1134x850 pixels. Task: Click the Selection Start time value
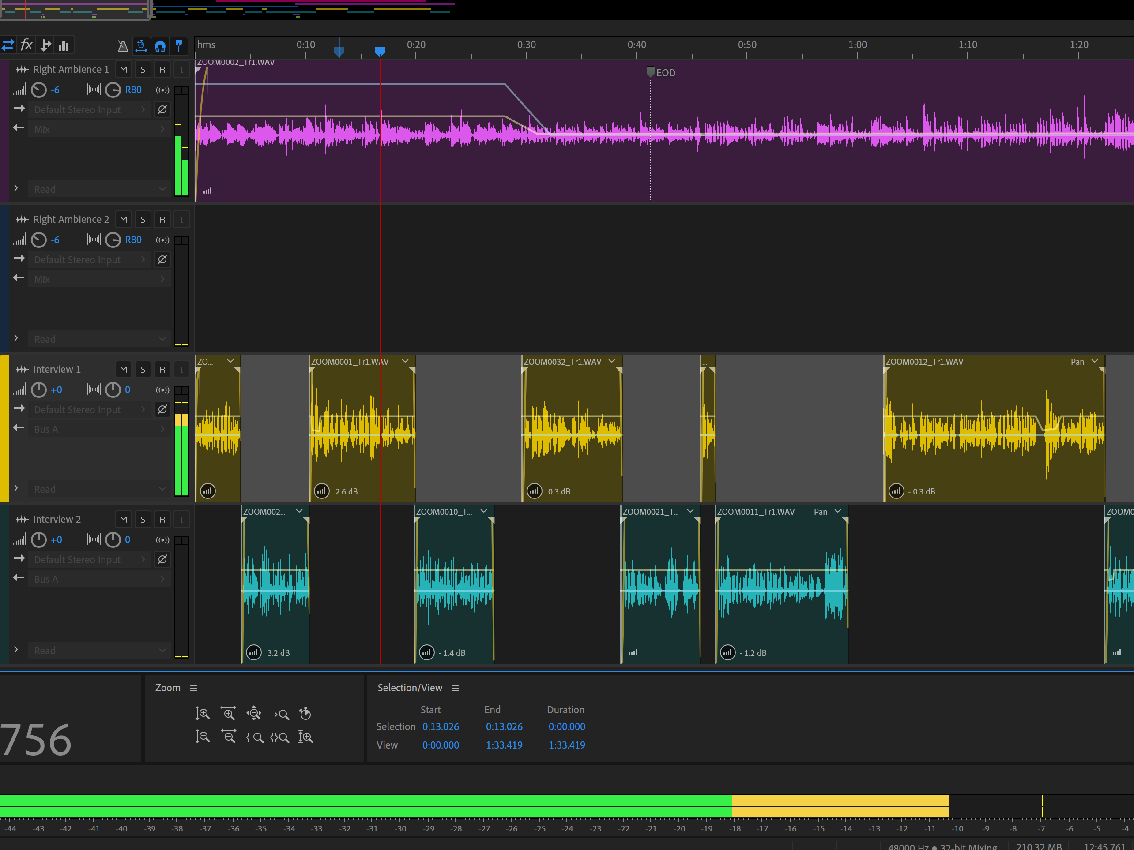tap(441, 726)
